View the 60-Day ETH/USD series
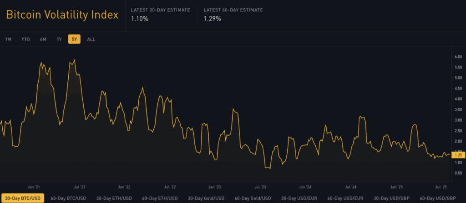This screenshot has width=466, height=203. 159,198
